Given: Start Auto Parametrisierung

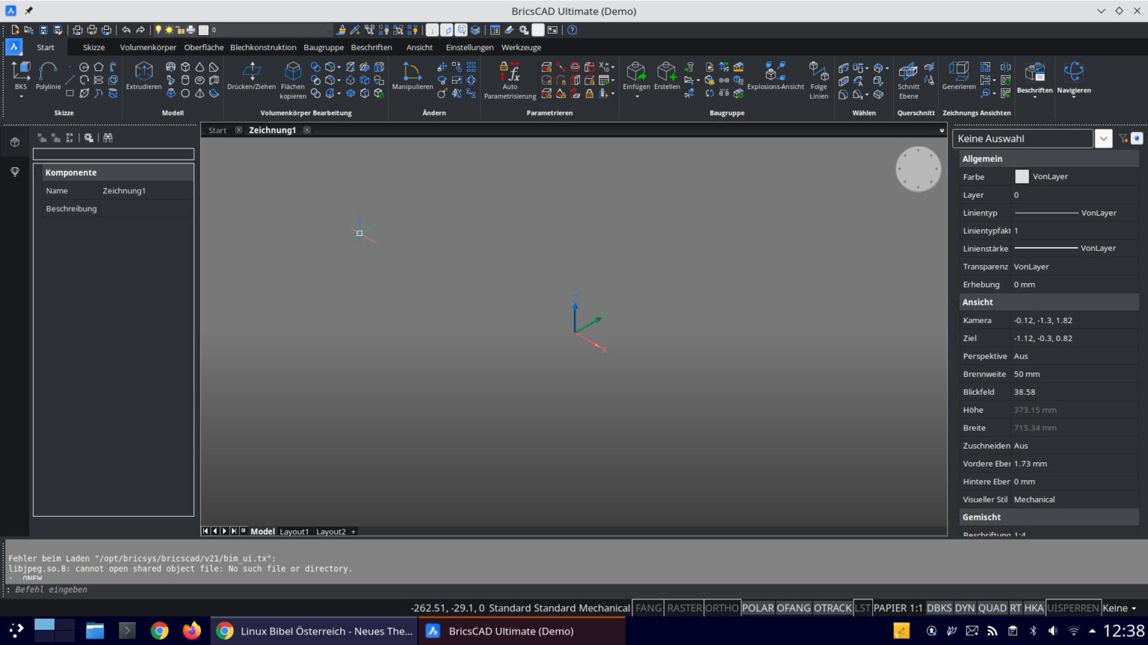Looking at the screenshot, I should coord(509,78).
